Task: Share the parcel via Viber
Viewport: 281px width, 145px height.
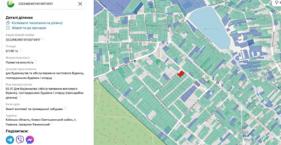Action: pos(20,140)
